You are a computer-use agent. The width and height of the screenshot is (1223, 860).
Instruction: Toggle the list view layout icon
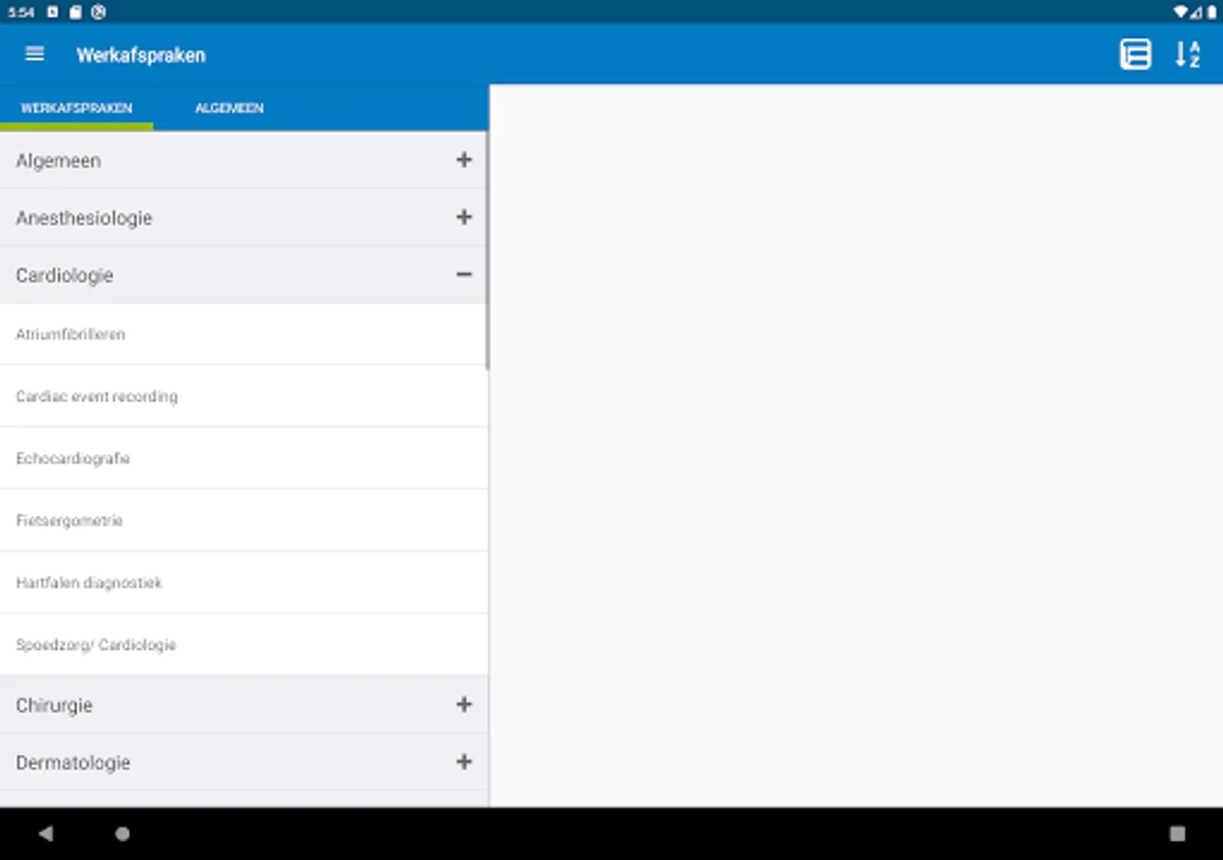pyautogui.click(x=1135, y=54)
